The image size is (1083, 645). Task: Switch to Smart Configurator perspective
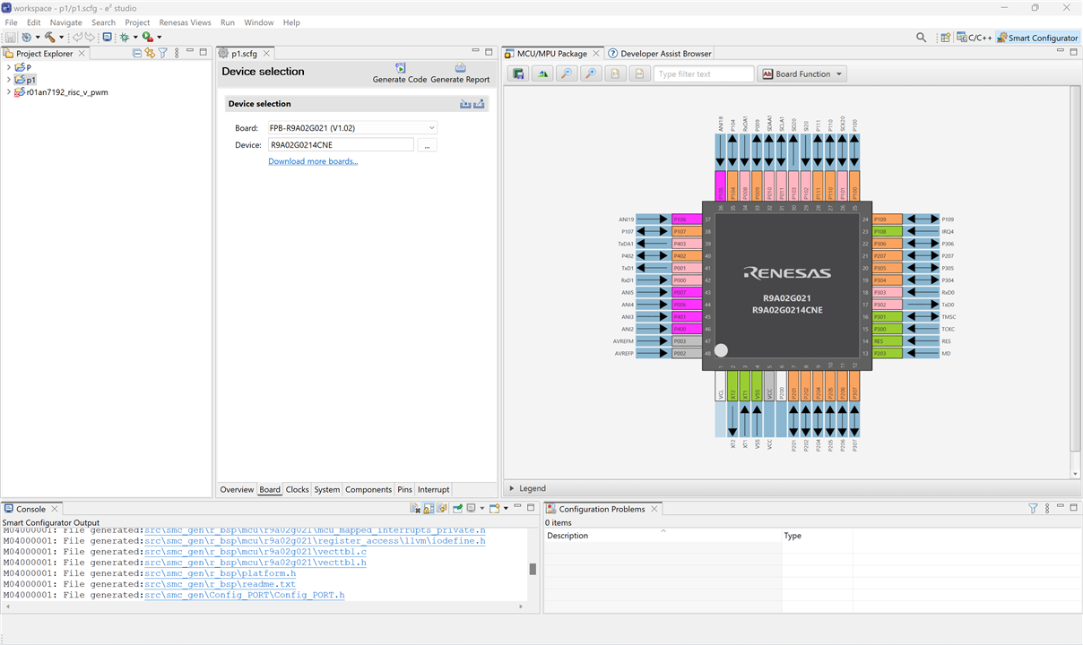[x=1037, y=38]
